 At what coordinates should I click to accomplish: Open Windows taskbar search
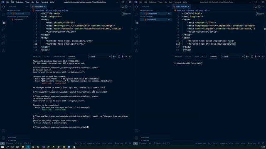point(7,147)
